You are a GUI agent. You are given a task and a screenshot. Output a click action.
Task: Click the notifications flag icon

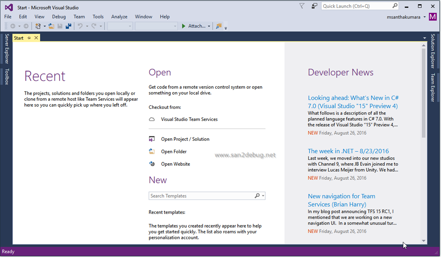(302, 6)
